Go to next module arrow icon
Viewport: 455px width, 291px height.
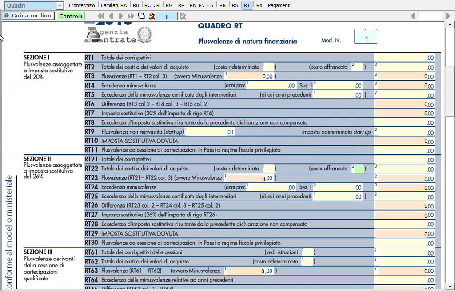pos(121,16)
